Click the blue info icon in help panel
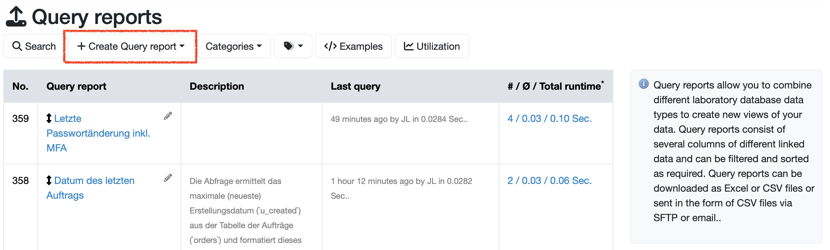This screenshot has width=830, height=250. pos(643,84)
